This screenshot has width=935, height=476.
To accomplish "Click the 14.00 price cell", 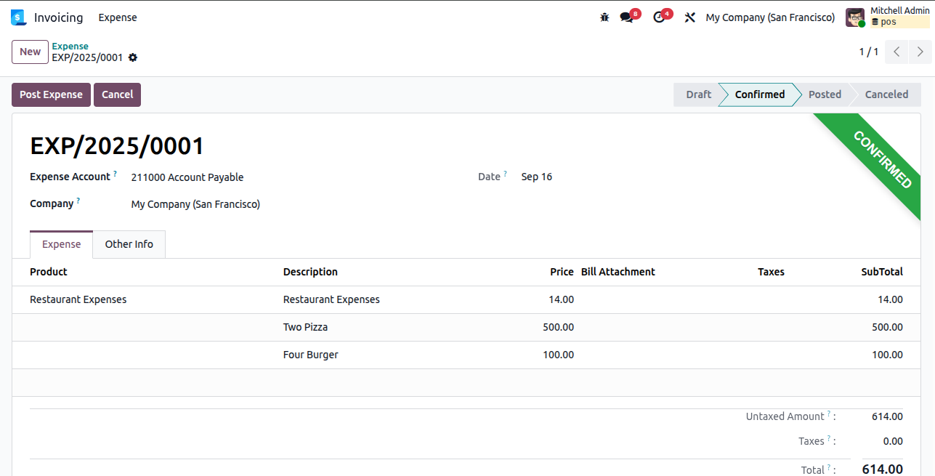I will coord(561,299).
